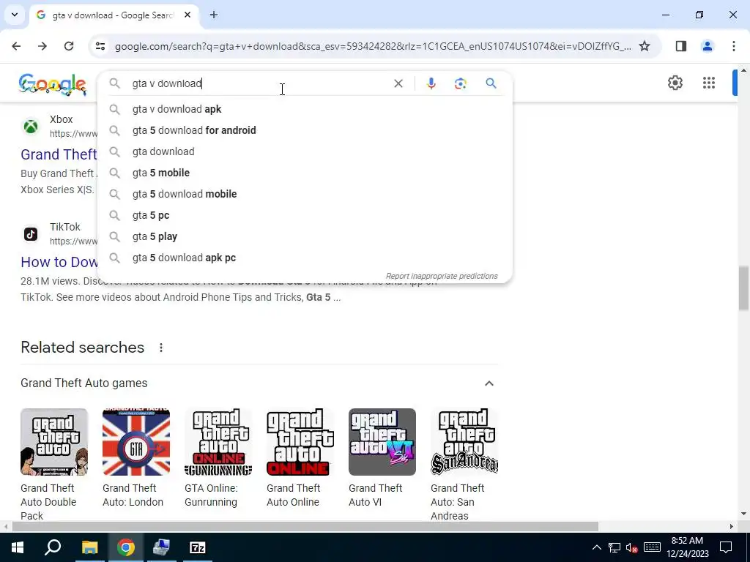Choose suggestion gta 5 mobile
This screenshot has width=750, height=562.
click(305, 173)
